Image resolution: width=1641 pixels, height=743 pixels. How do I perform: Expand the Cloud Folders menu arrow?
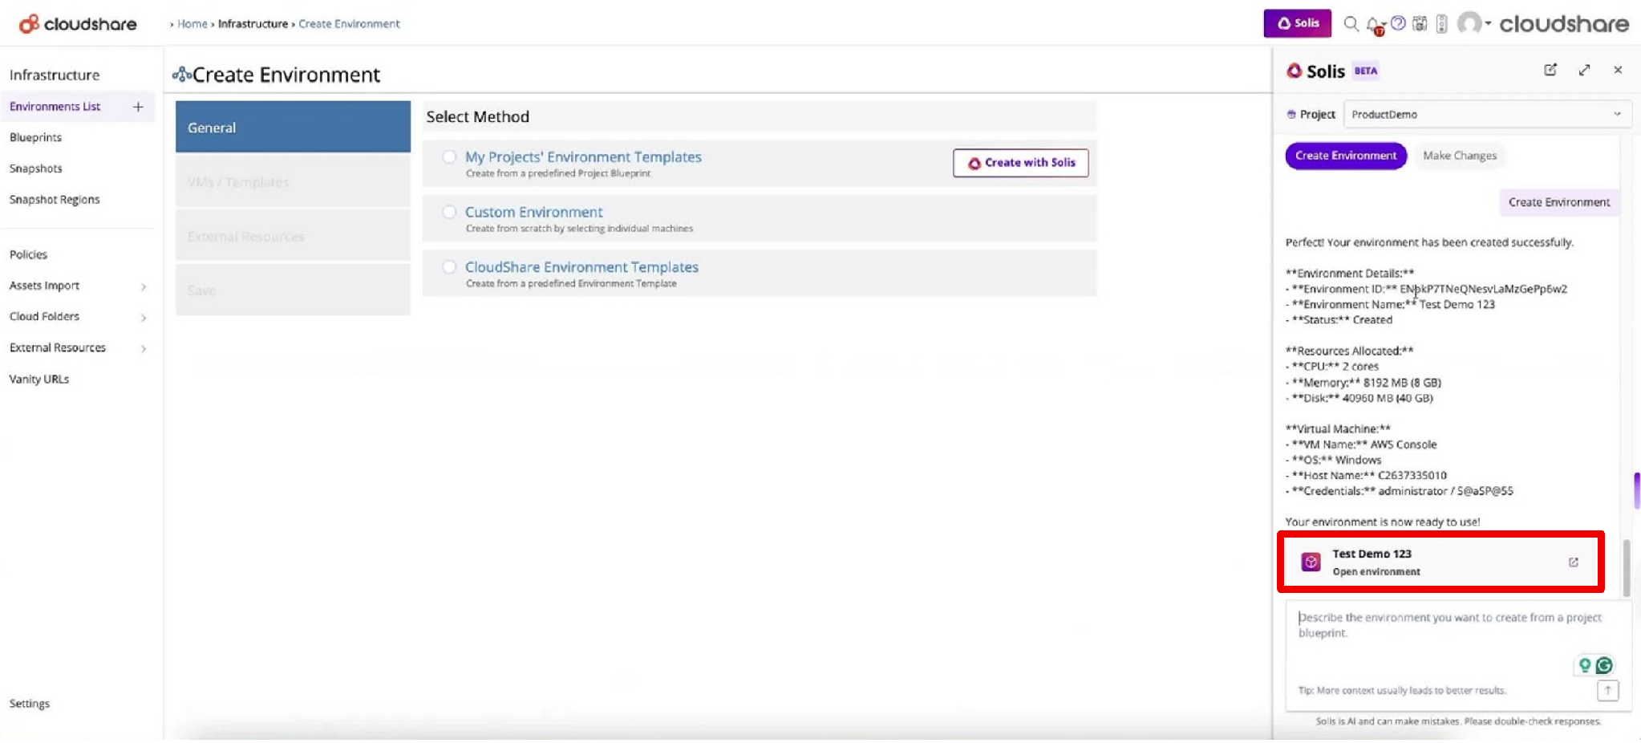click(x=144, y=318)
